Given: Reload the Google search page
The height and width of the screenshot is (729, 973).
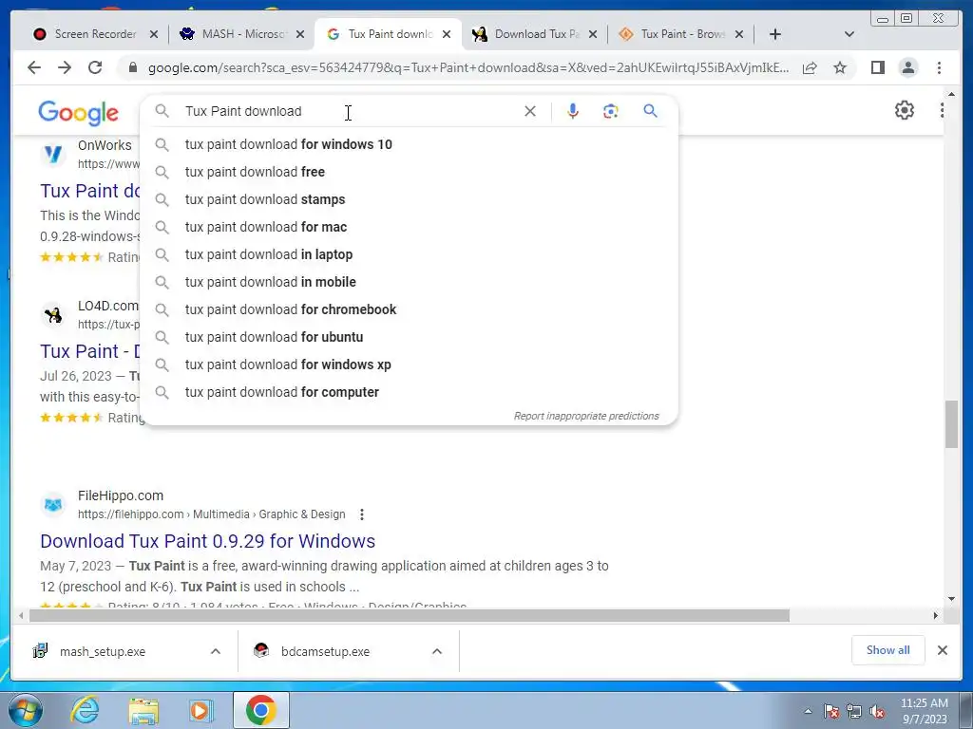Looking at the screenshot, I should (x=95, y=67).
